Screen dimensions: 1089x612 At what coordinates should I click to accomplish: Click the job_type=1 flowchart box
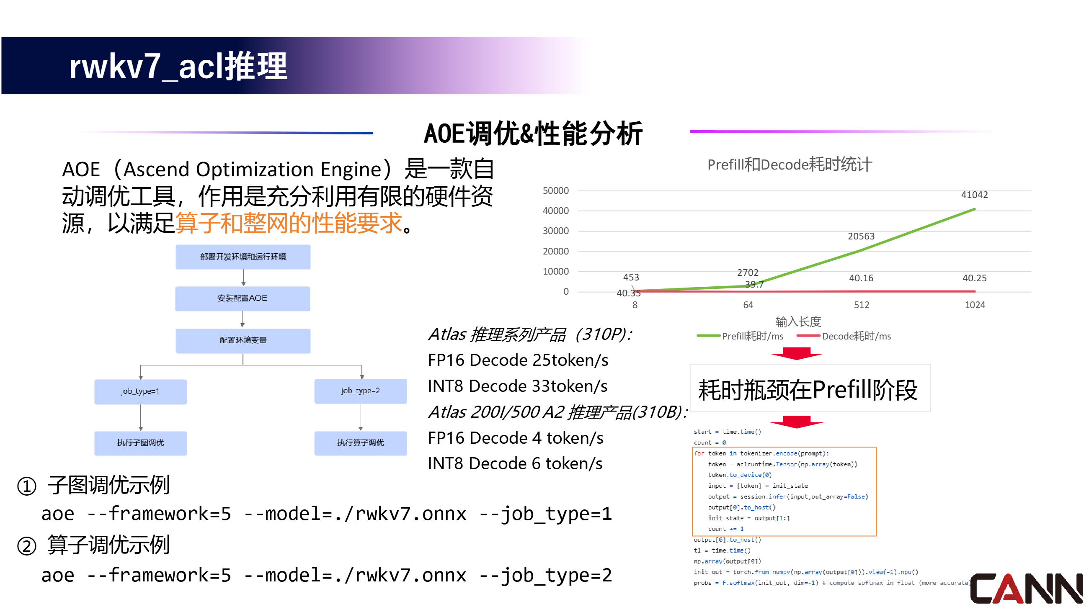click(x=140, y=391)
